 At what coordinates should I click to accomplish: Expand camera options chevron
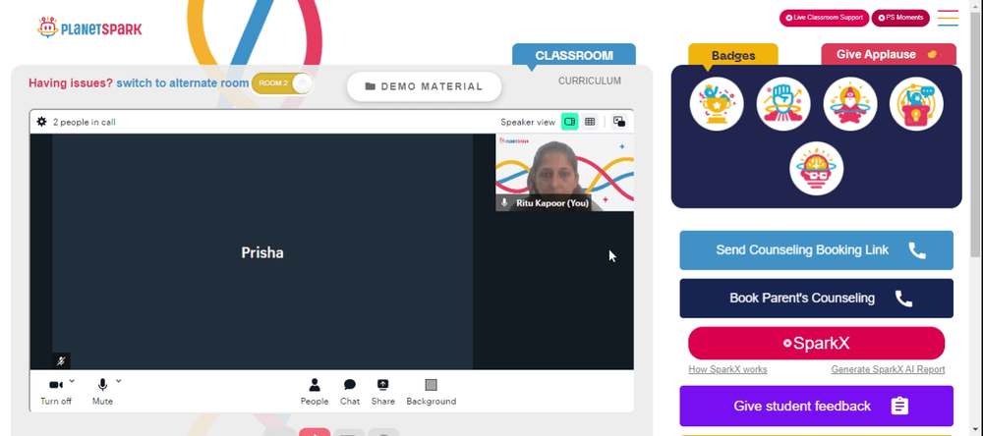click(x=72, y=380)
